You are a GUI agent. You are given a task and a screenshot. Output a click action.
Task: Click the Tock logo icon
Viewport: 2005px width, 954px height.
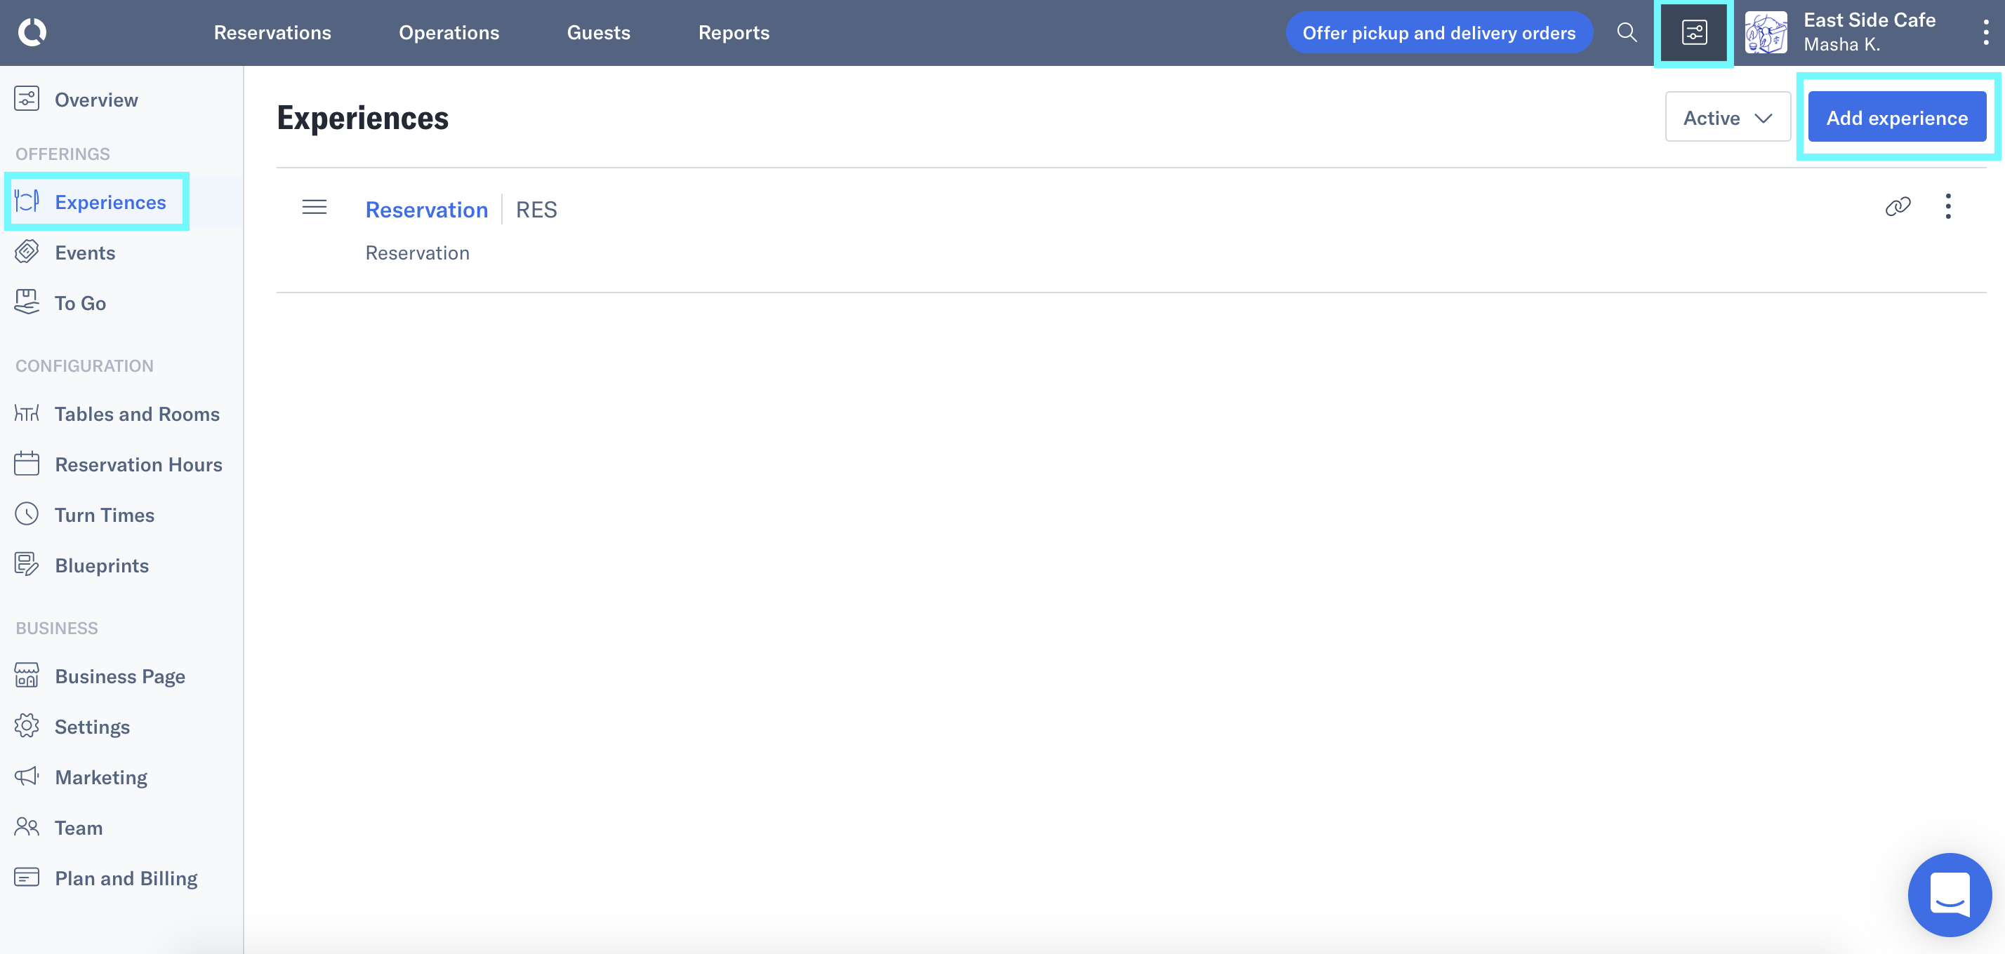point(32,33)
